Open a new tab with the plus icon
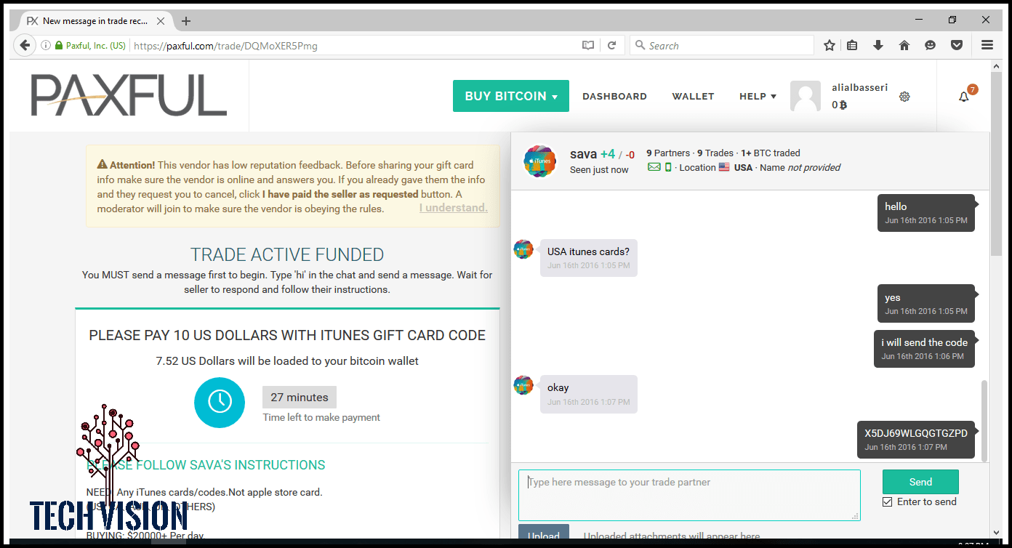The width and height of the screenshot is (1012, 548). (x=186, y=21)
